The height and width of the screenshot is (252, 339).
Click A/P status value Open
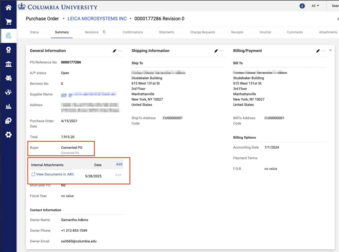click(x=65, y=73)
